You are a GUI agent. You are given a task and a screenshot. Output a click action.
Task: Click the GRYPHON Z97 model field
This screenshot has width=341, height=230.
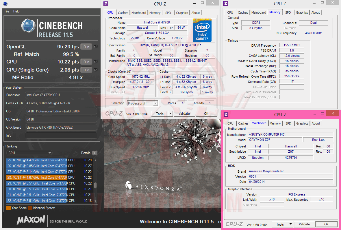(275, 140)
